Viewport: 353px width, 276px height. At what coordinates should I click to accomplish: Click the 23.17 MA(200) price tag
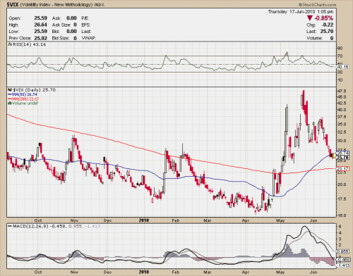click(342, 169)
